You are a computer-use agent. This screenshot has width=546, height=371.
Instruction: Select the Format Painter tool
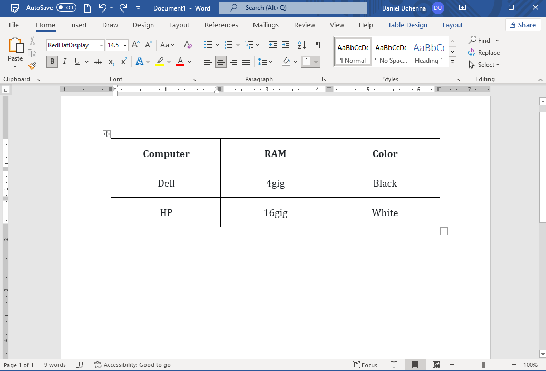[32, 65]
